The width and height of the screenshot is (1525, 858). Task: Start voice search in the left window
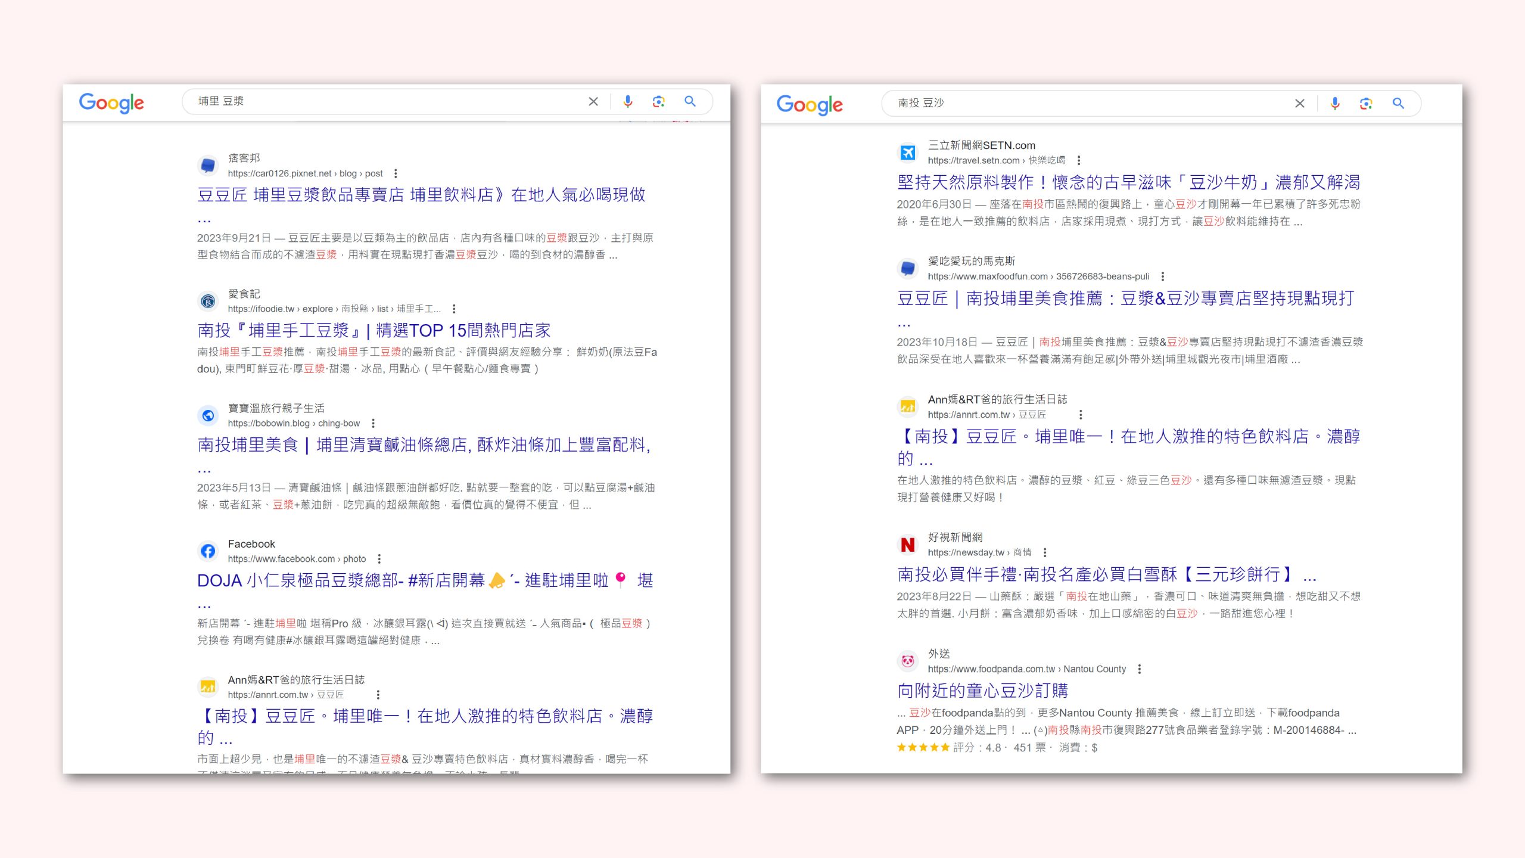[627, 101]
